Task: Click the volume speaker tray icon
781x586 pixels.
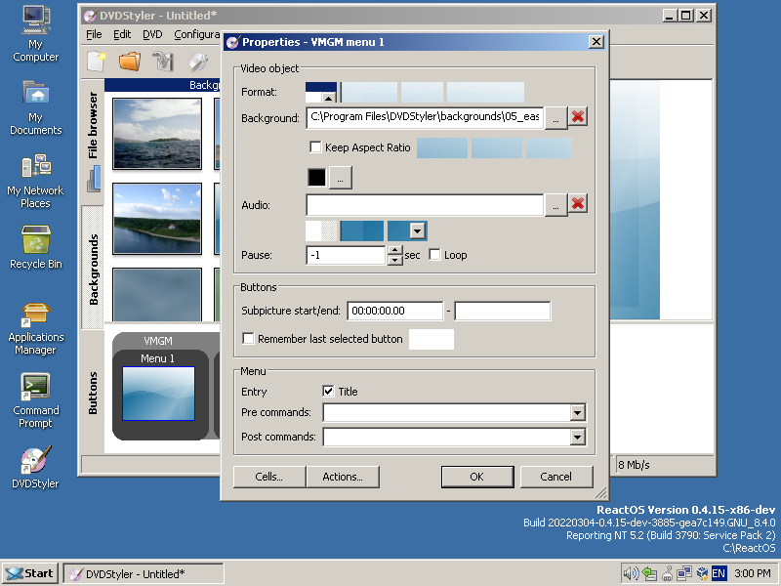Action: 631,573
